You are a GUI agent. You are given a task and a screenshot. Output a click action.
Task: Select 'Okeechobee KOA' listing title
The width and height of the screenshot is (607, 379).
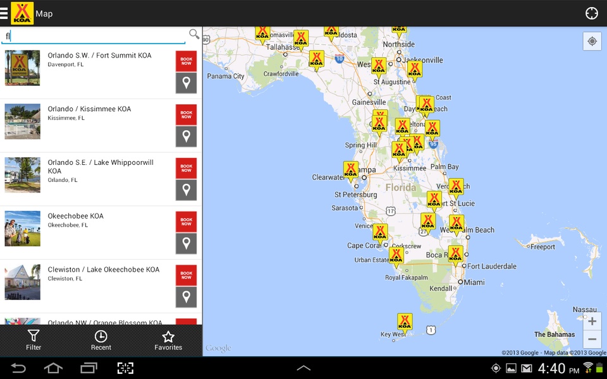75,216
